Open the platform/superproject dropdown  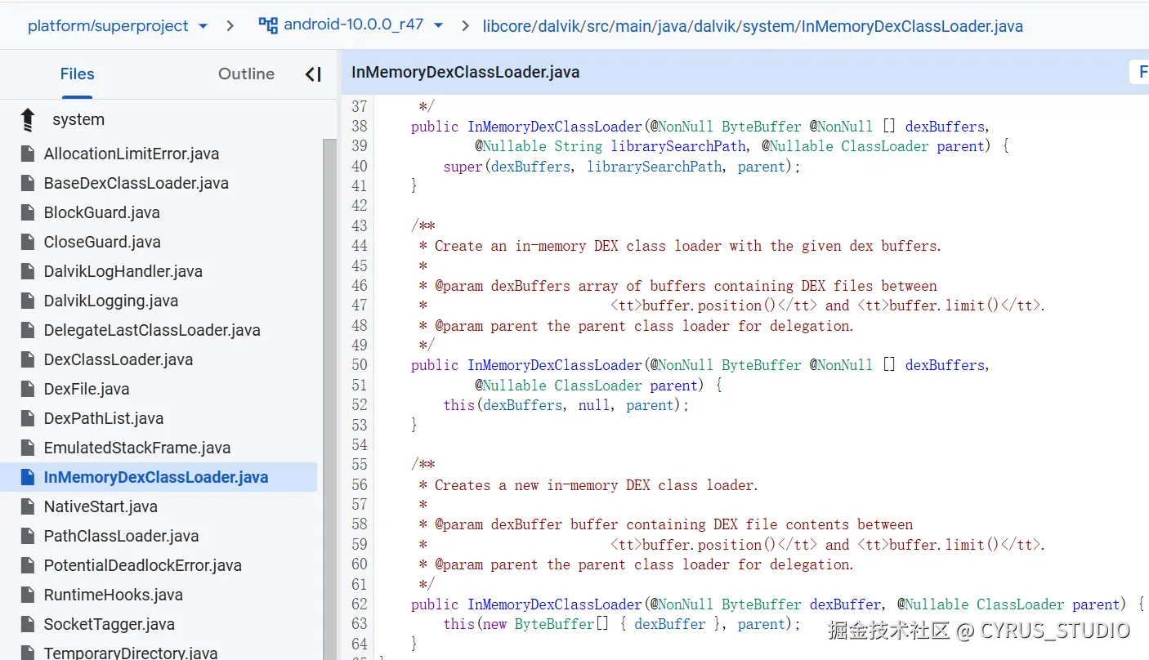(118, 26)
